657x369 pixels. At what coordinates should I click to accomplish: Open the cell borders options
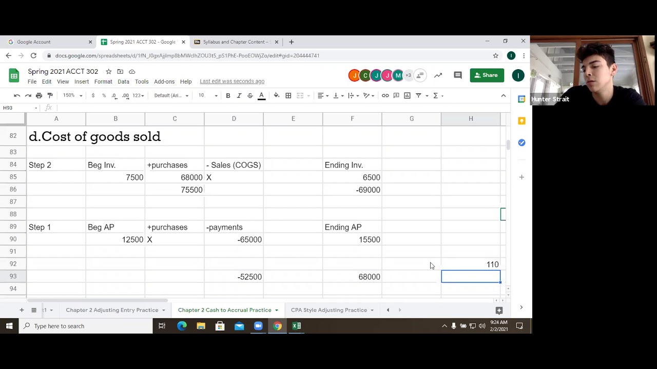point(288,95)
